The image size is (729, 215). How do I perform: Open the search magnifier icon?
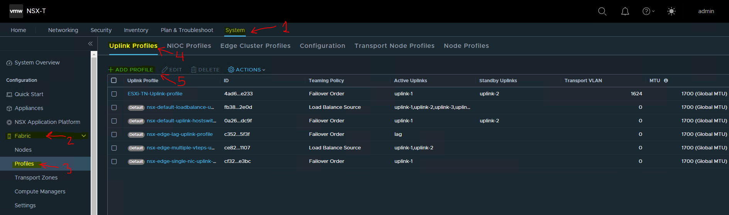602,11
